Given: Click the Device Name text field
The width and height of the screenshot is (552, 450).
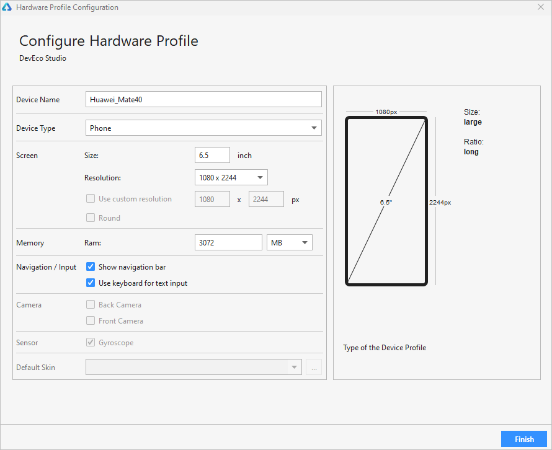Looking at the screenshot, I should 203,99.
